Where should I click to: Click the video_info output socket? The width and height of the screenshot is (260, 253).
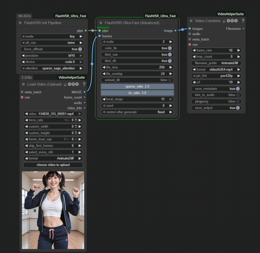[84, 108]
